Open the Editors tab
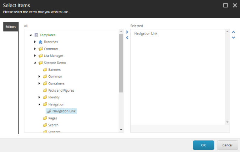Viewport: 240px width, 152px height. pos(11,27)
